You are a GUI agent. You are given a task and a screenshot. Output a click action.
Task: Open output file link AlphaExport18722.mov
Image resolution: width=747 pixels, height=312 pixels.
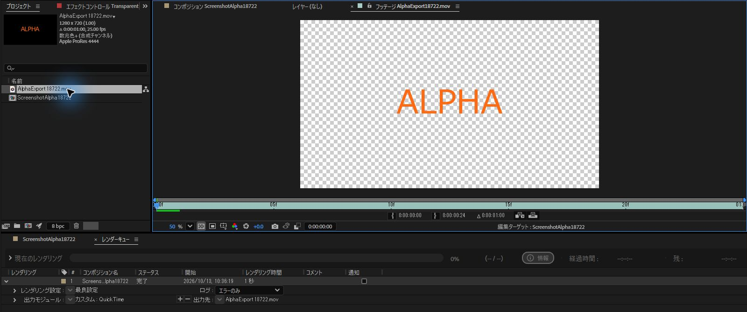252,299
